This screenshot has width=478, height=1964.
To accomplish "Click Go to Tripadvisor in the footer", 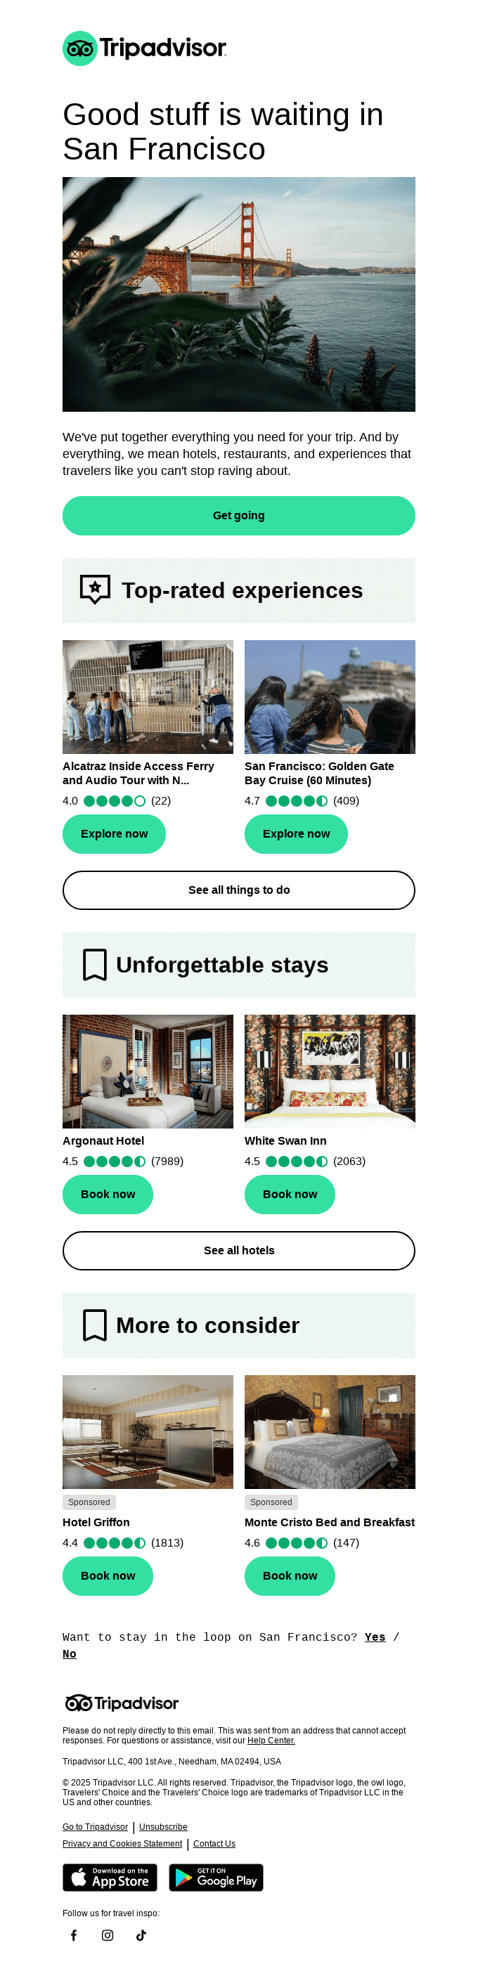I will [94, 1827].
